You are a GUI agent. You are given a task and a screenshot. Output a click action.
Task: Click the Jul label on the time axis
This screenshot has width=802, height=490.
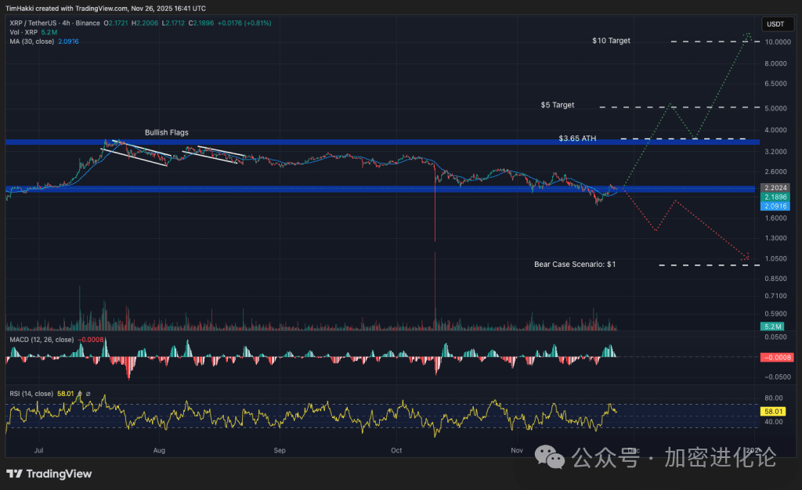tap(38, 451)
